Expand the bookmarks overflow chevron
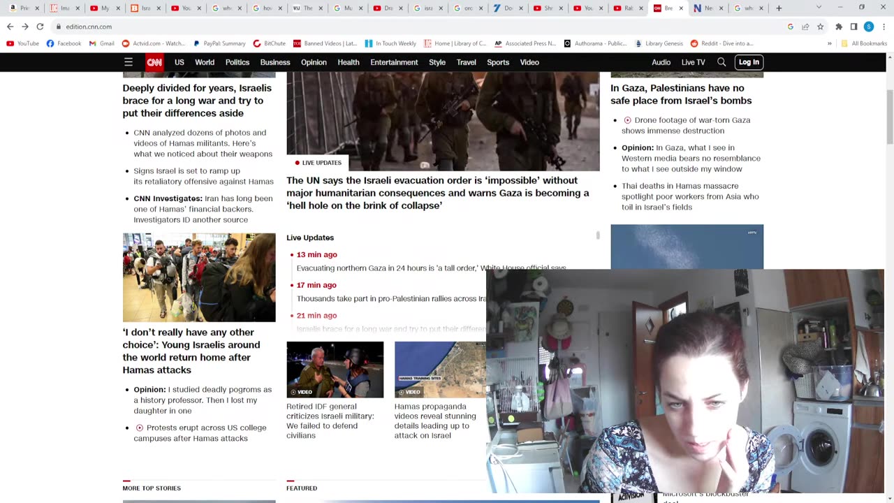894x503 pixels. pyautogui.click(x=830, y=43)
